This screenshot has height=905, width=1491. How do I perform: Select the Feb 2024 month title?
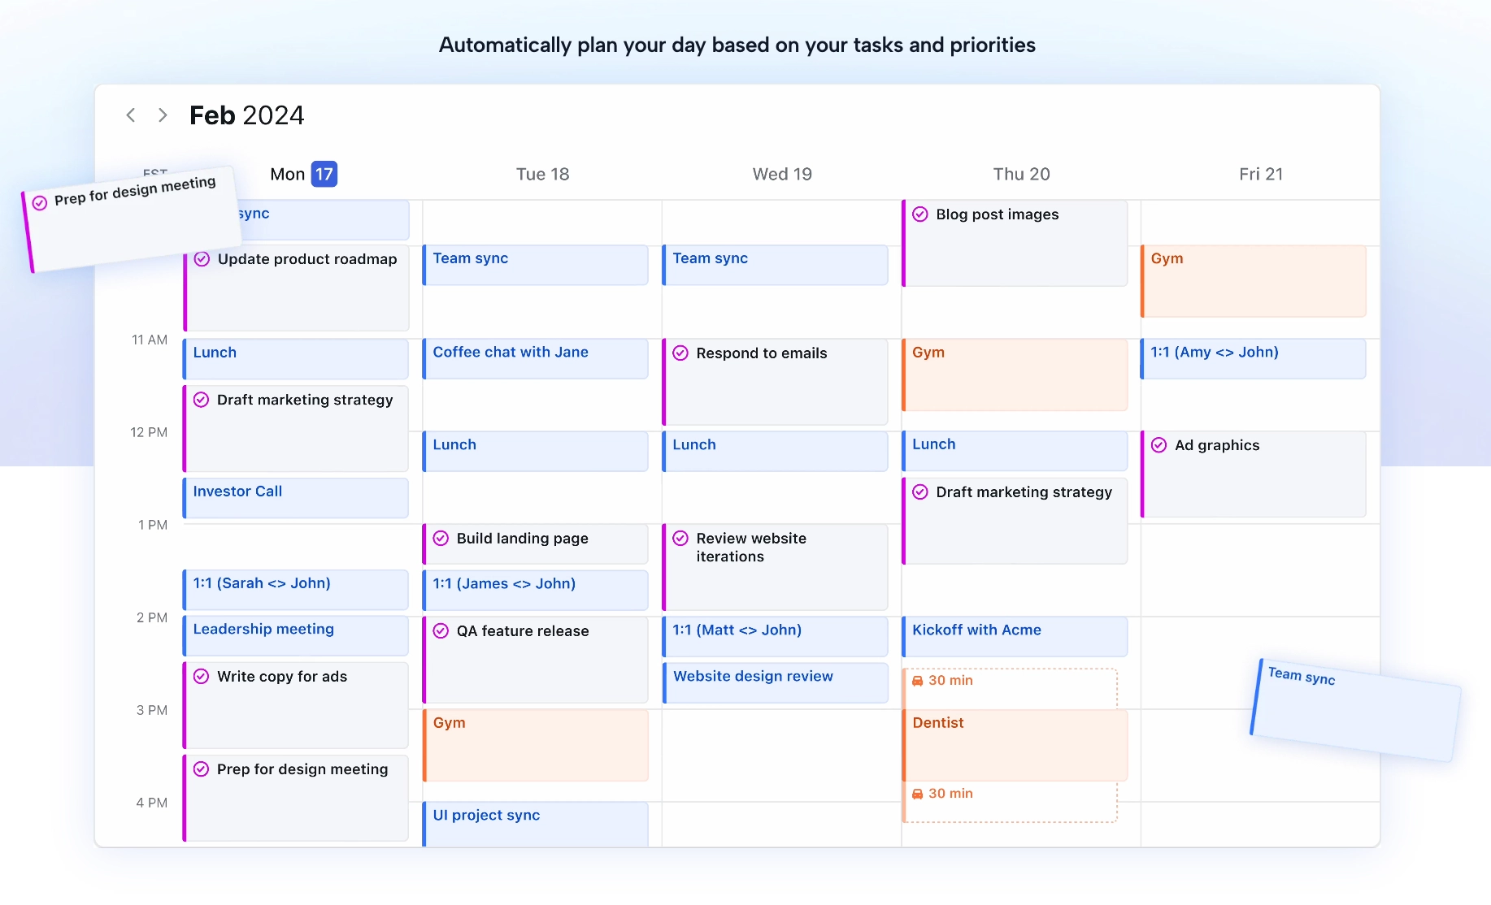point(246,115)
